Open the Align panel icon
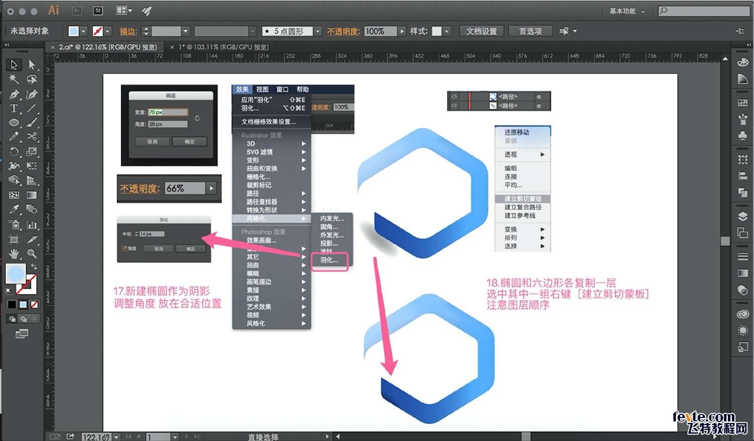 point(742,176)
